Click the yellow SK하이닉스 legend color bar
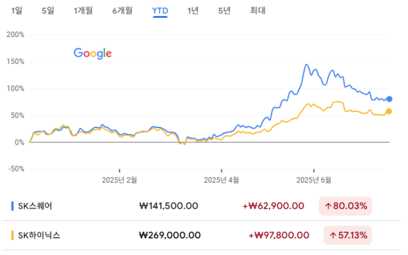Image resolution: width=408 pixels, height=255 pixels. pyautogui.click(x=12, y=235)
